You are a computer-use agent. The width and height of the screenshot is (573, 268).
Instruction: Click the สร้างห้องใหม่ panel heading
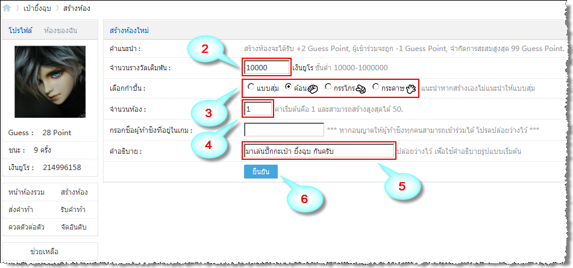tap(129, 31)
